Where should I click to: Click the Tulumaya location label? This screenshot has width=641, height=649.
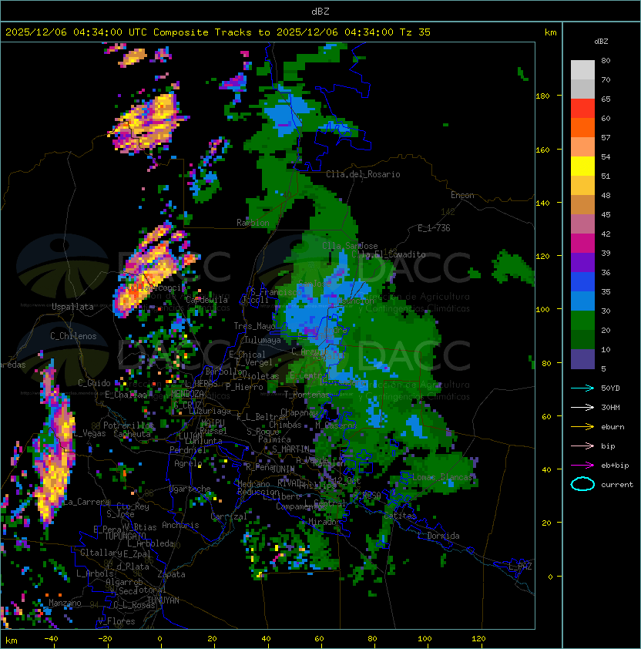pos(263,340)
